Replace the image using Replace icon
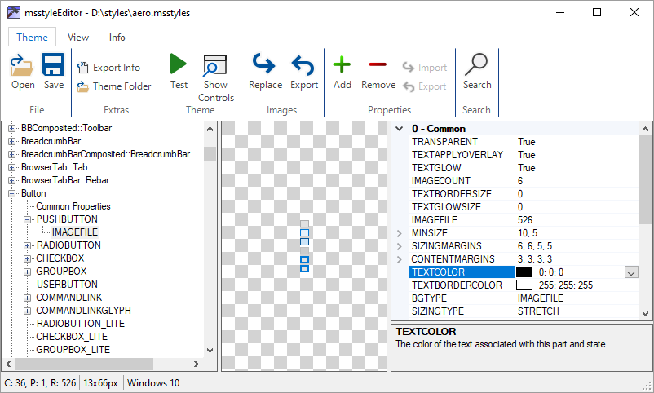This screenshot has width=654, height=393. click(265, 72)
